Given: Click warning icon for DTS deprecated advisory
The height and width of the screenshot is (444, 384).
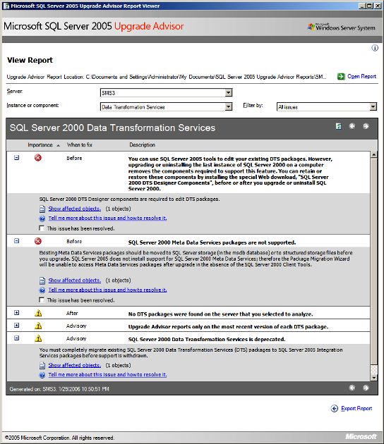Looking at the screenshot, I should (38, 338).
